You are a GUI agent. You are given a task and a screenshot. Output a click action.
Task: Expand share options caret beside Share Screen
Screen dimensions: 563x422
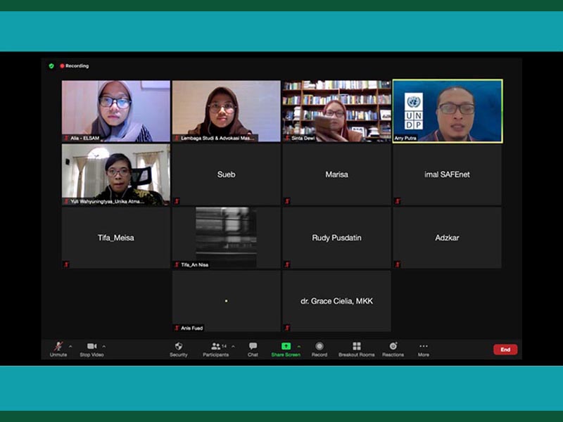click(x=298, y=346)
